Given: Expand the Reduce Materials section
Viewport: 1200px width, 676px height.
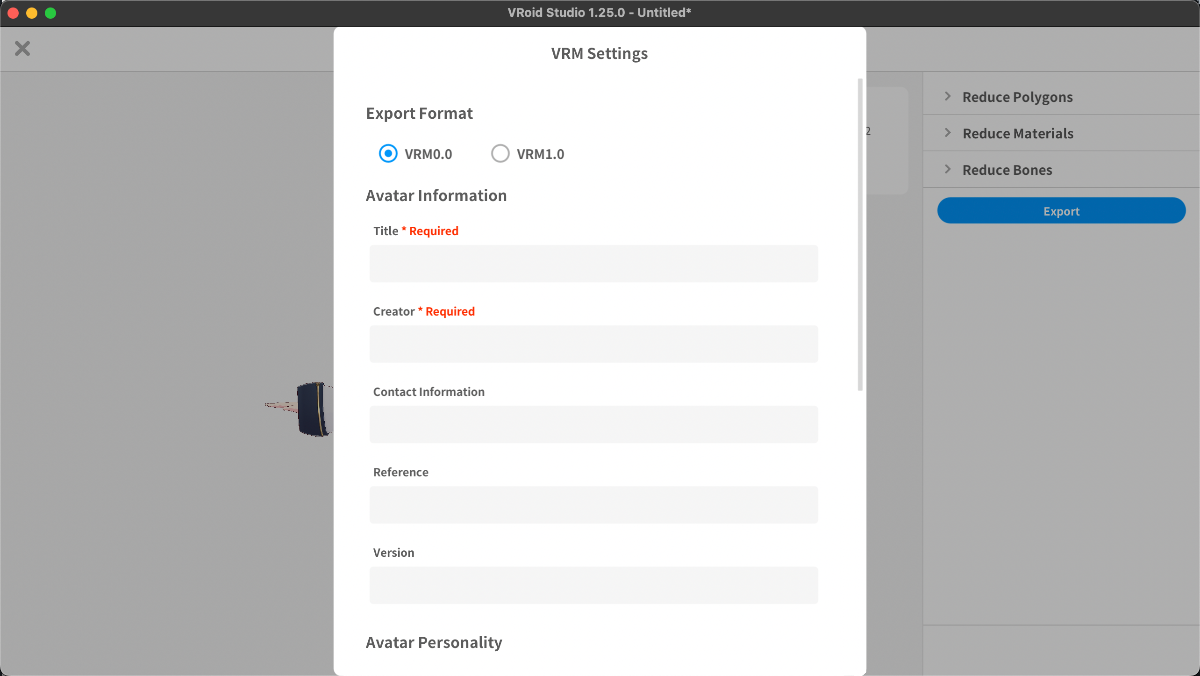Looking at the screenshot, I should 1018,133.
